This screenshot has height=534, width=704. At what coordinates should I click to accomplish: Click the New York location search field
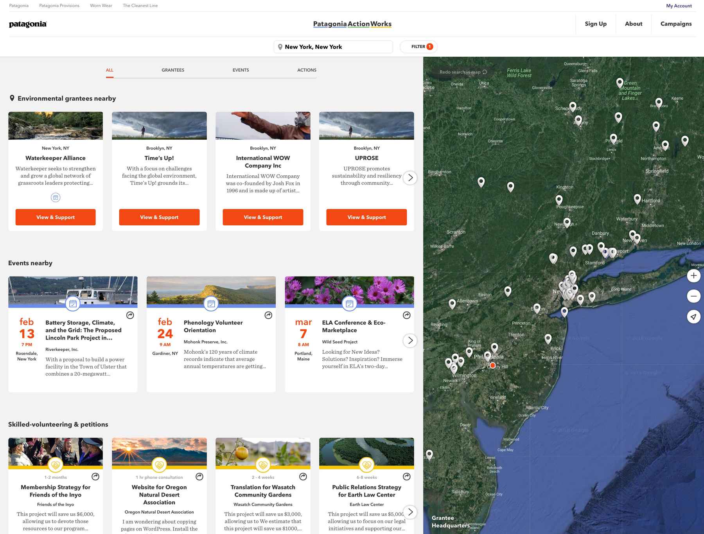[333, 47]
